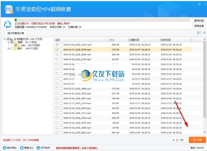
Task: Click the 官方网站 home icon
Action: point(5,148)
